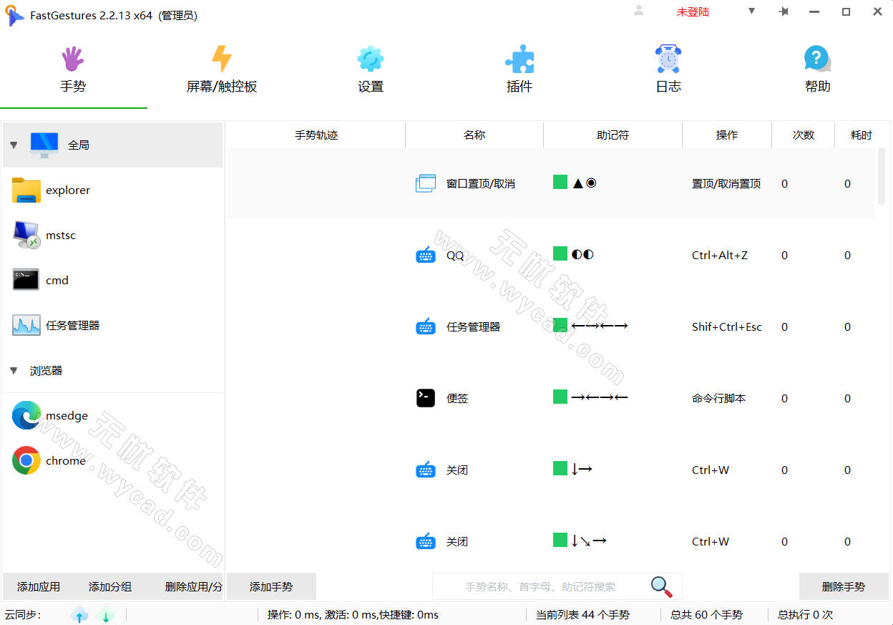Toggle the green enable square for 便签
This screenshot has width=893, height=625.
[560, 398]
